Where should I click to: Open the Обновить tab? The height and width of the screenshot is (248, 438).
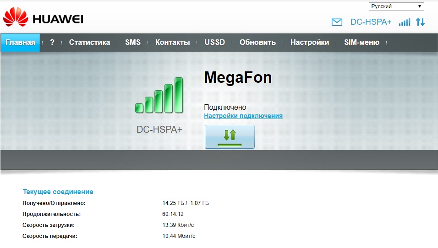257,43
